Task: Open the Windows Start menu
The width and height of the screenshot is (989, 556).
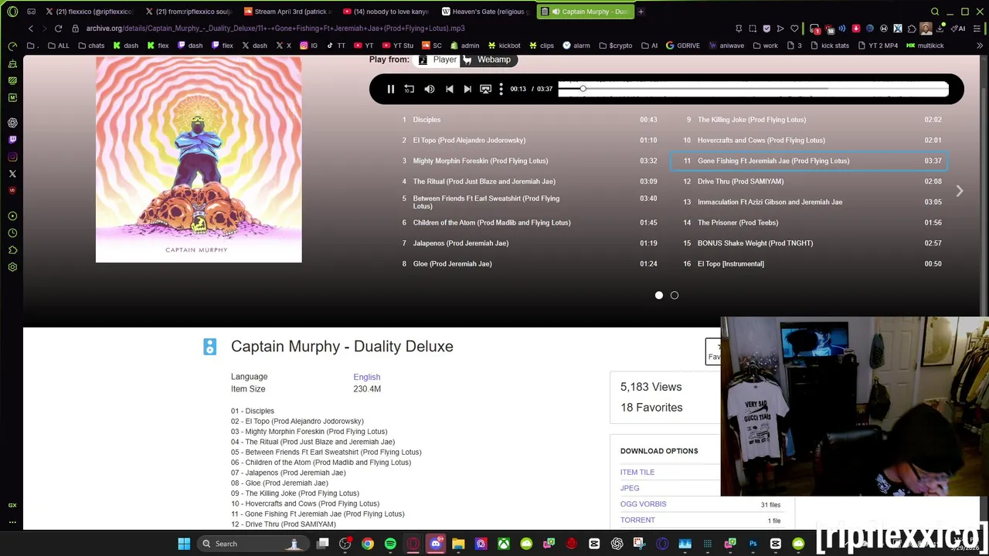Action: point(184,544)
